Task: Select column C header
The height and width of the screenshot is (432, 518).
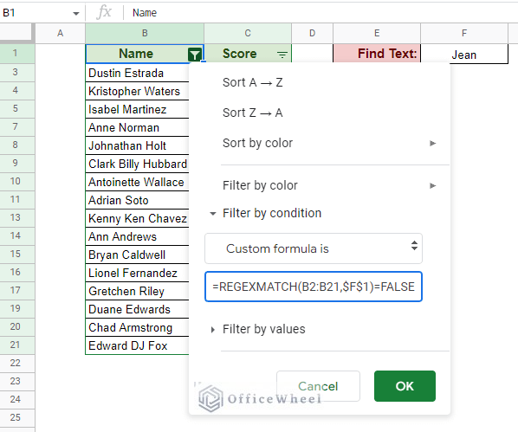Action: [248, 33]
